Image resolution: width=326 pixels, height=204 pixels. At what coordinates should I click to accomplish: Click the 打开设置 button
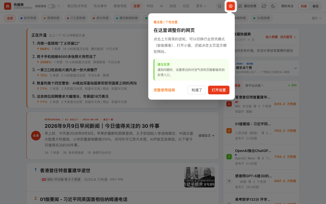[219, 90]
